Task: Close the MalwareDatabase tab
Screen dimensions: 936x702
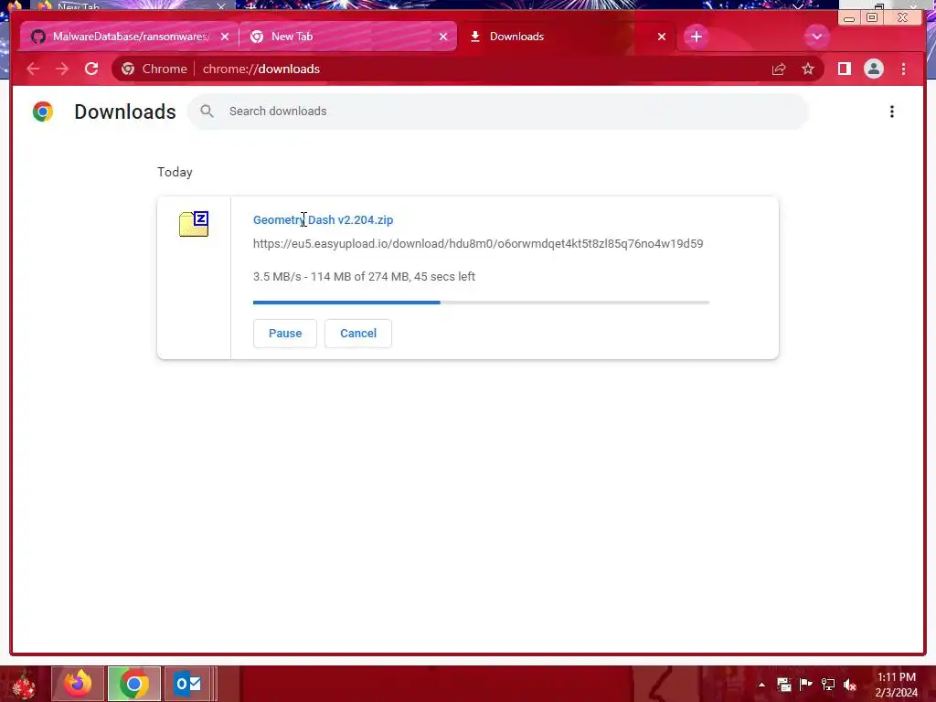Action: pos(225,37)
